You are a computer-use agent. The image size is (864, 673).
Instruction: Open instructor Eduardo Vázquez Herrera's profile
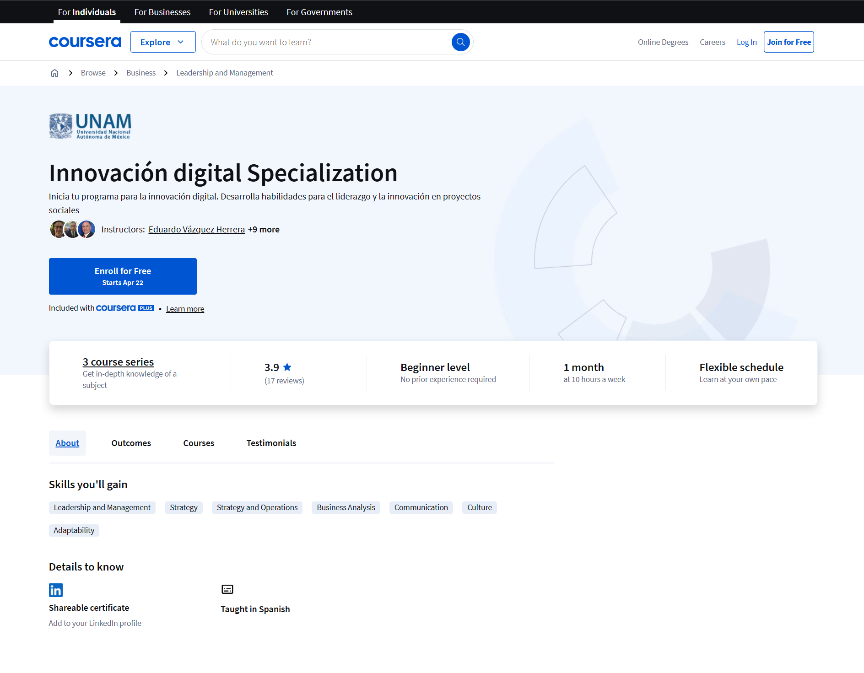point(197,229)
